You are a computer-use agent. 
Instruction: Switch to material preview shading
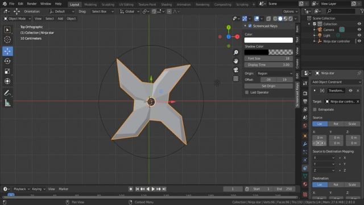[286, 19]
